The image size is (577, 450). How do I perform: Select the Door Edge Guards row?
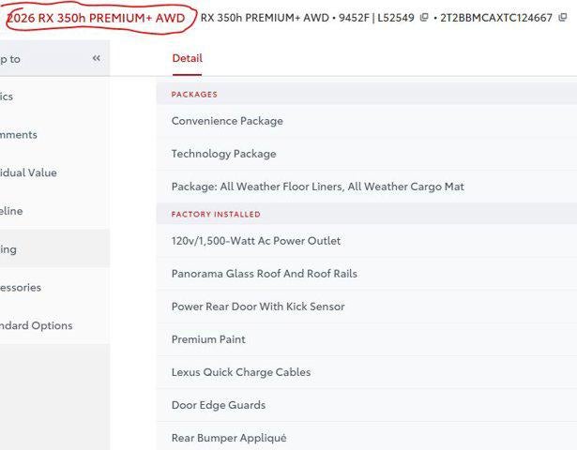tap(218, 405)
